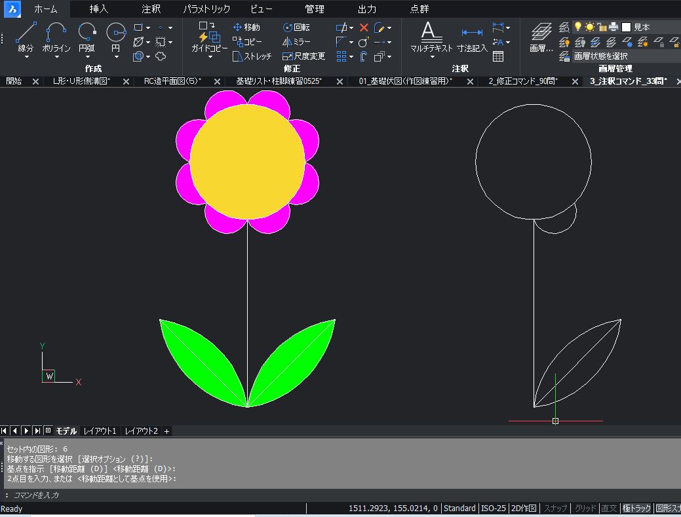This screenshot has width=681, height=517.
Task: Click the layer state manager icon
Action: click(x=564, y=56)
